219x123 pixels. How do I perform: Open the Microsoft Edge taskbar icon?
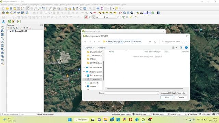(137, 120)
